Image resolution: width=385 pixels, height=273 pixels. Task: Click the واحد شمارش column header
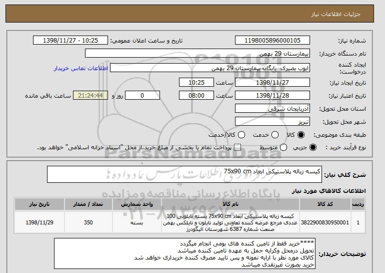137,204
